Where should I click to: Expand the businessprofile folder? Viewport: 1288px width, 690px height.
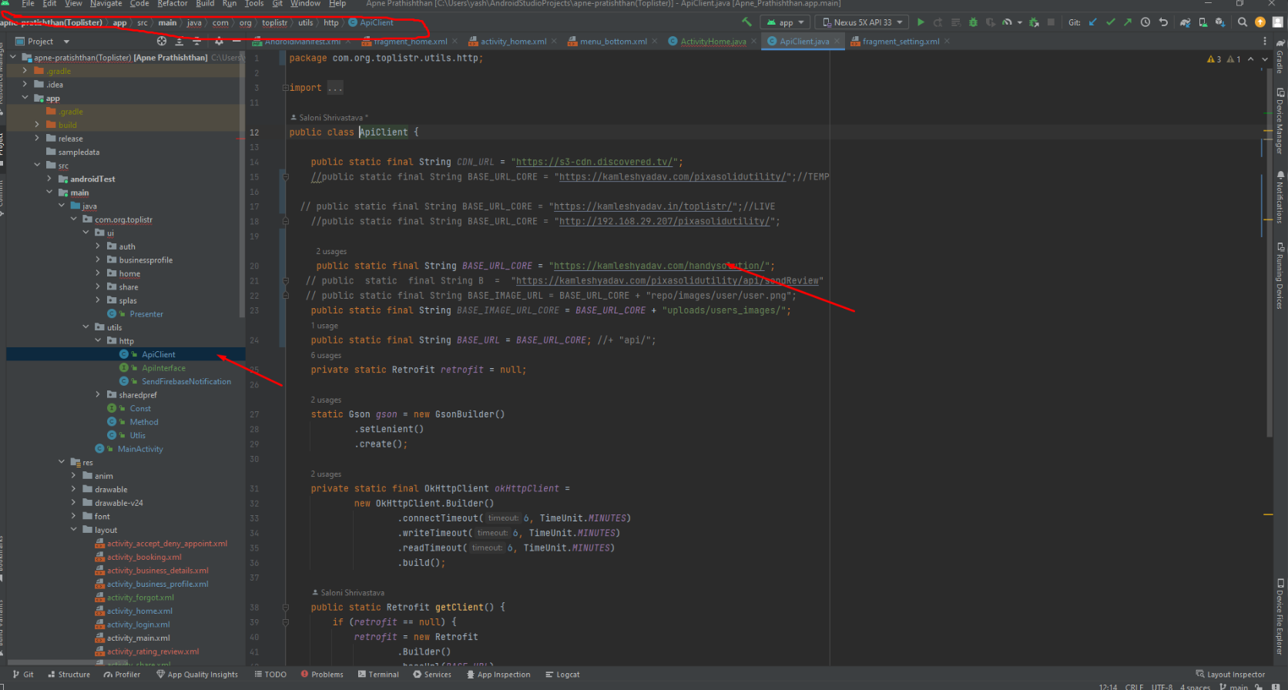click(x=98, y=260)
